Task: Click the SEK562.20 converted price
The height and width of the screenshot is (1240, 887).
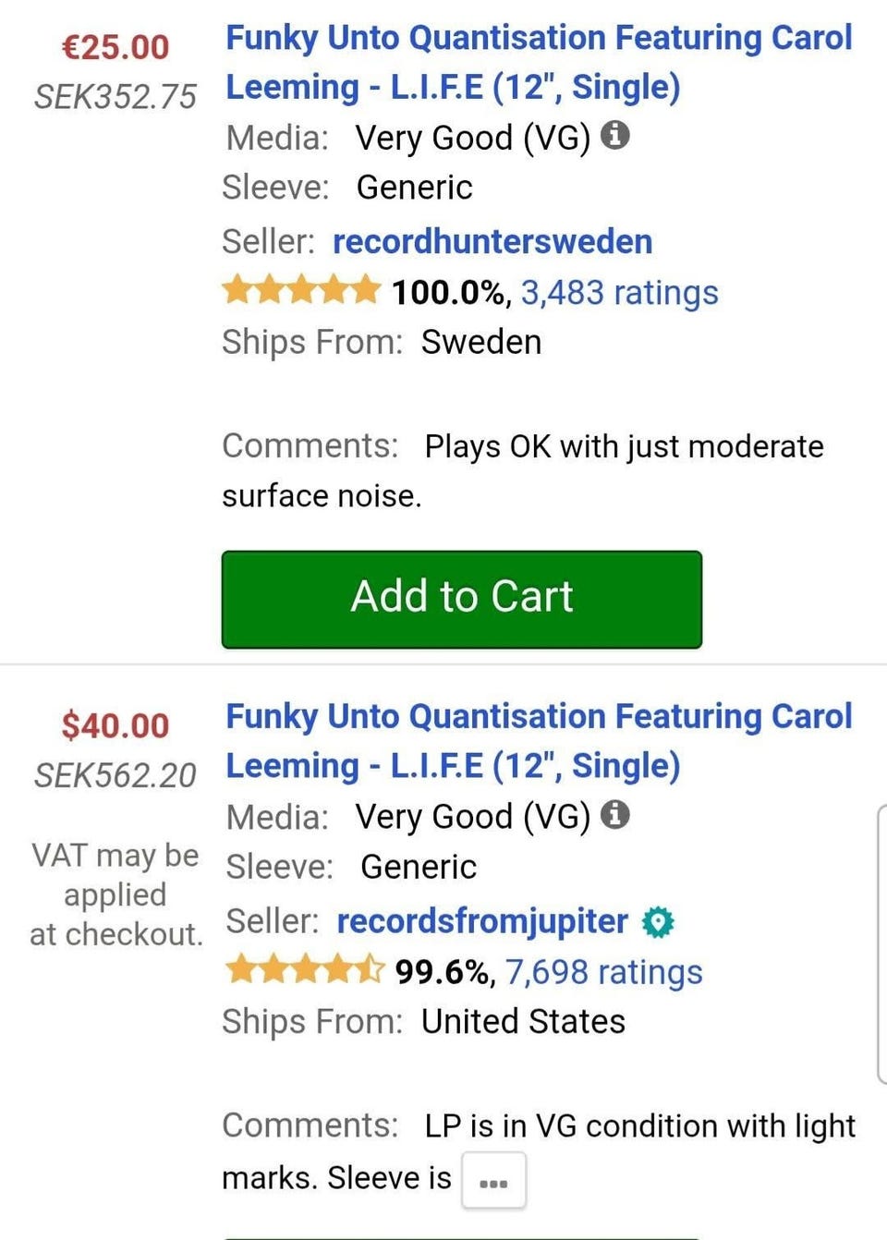Action: click(115, 775)
